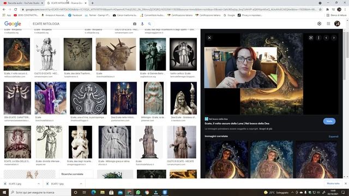The height and width of the screenshot is (196, 349).
Task: Open the CULTO DI ECATE statue sketch thumbnail
Action: click(47, 54)
